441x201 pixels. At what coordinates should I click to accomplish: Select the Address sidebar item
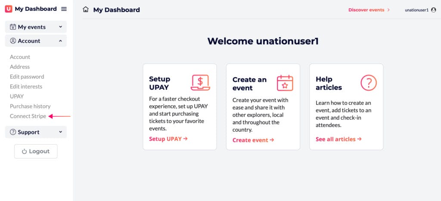20,67
